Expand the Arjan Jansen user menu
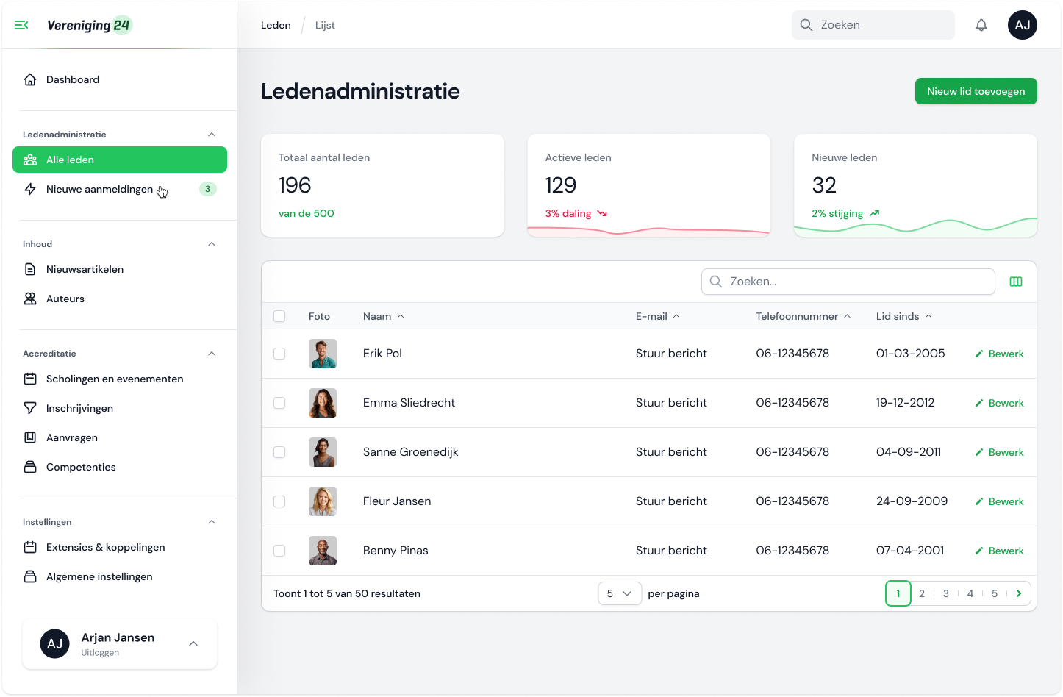The height and width of the screenshot is (697, 1063). point(193,644)
